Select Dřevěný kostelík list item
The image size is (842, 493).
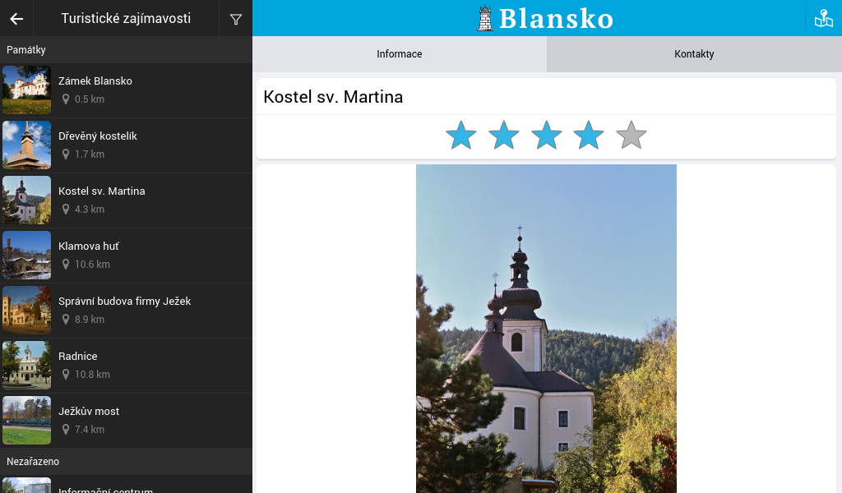126,145
